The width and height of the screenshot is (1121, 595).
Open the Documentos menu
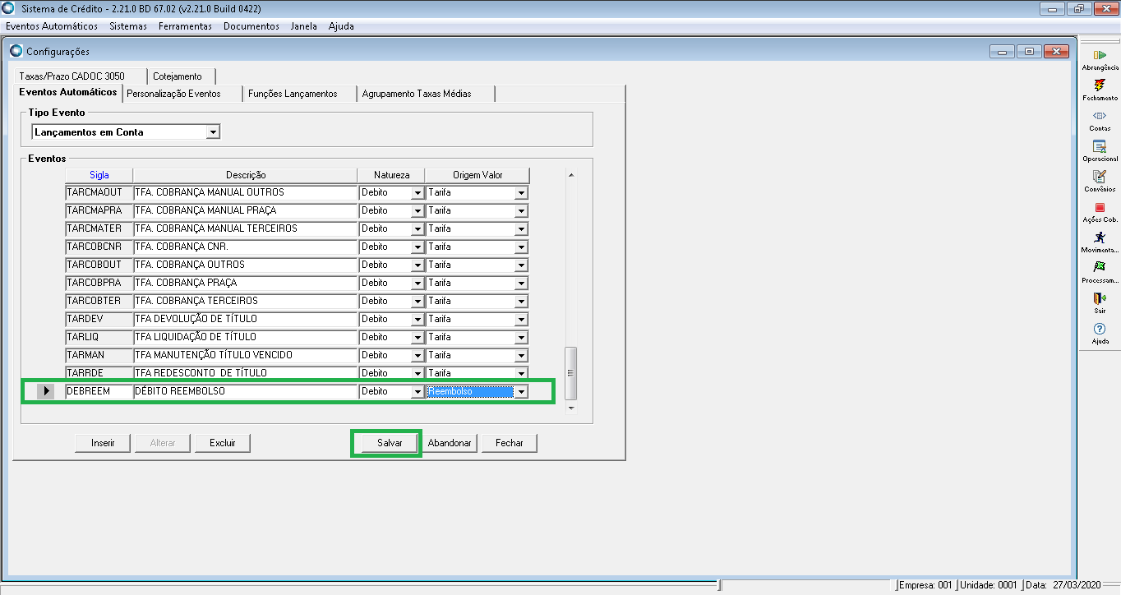pyautogui.click(x=251, y=26)
